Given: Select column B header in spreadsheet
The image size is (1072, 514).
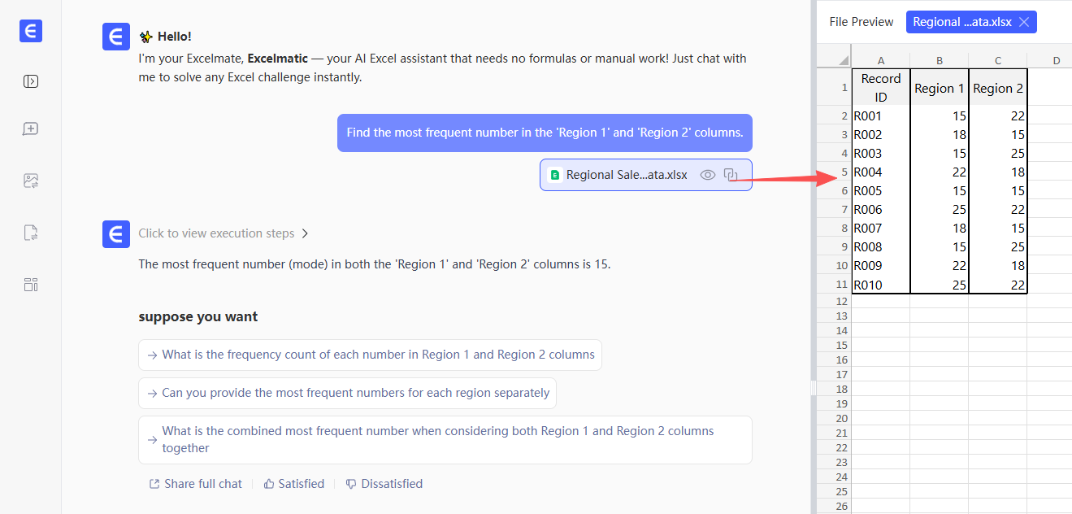Looking at the screenshot, I should 940,60.
